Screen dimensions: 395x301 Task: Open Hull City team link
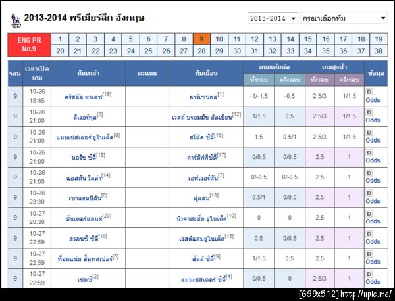(x=203, y=259)
